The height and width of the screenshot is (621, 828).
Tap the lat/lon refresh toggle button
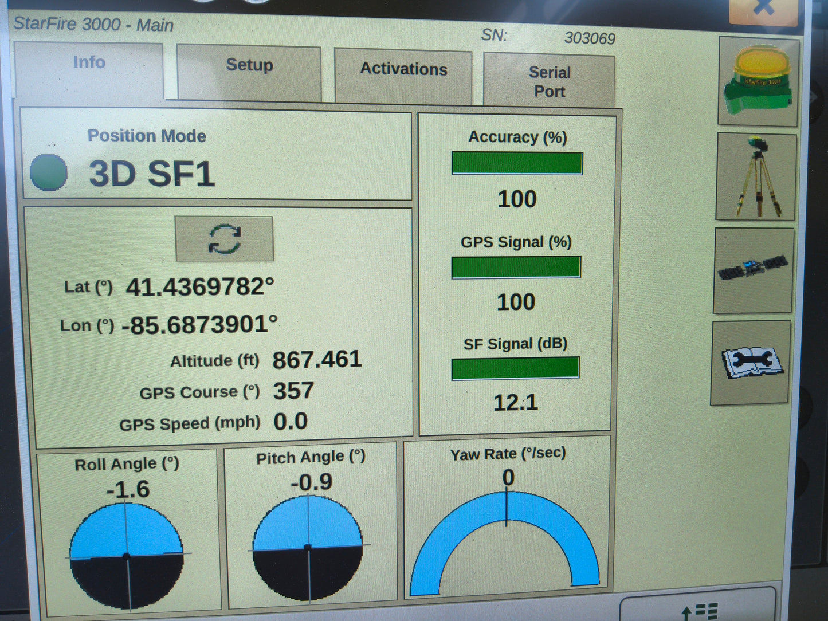tap(224, 239)
